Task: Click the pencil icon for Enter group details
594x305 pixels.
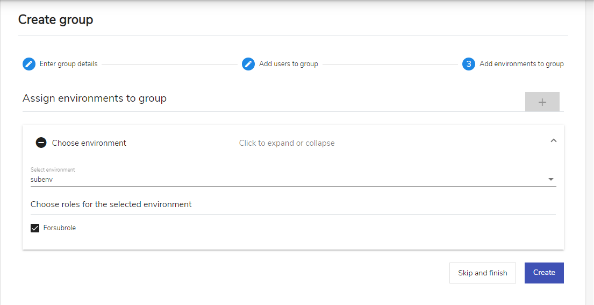Action: (29, 64)
